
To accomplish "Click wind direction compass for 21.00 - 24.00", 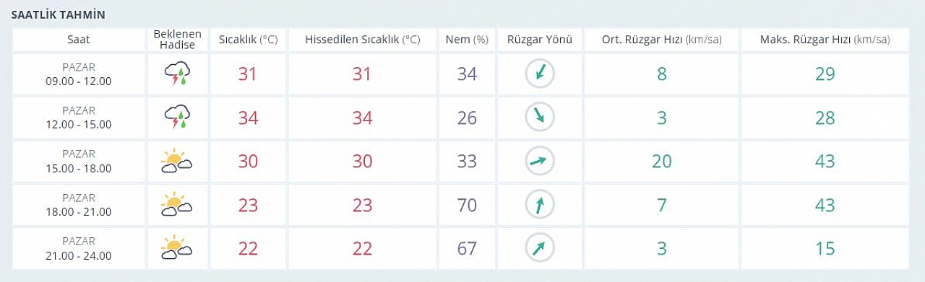I will pyautogui.click(x=539, y=247).
